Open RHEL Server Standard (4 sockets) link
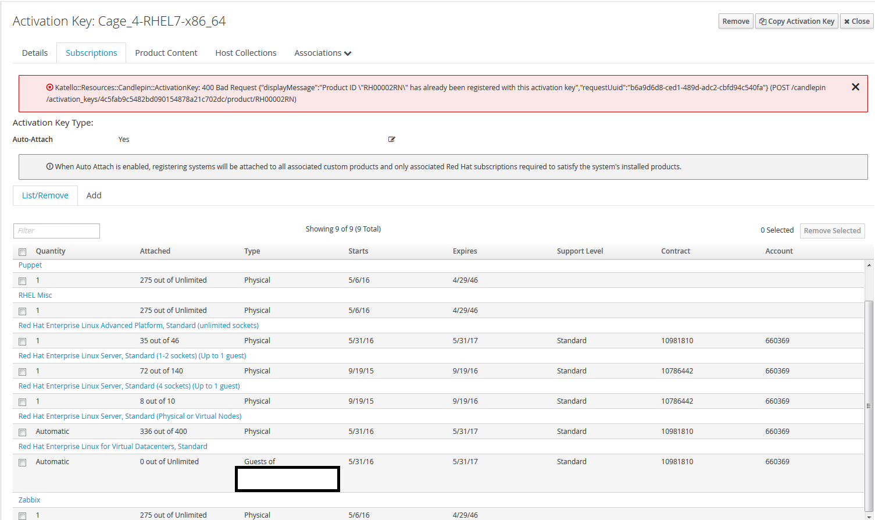 [129, 386]
